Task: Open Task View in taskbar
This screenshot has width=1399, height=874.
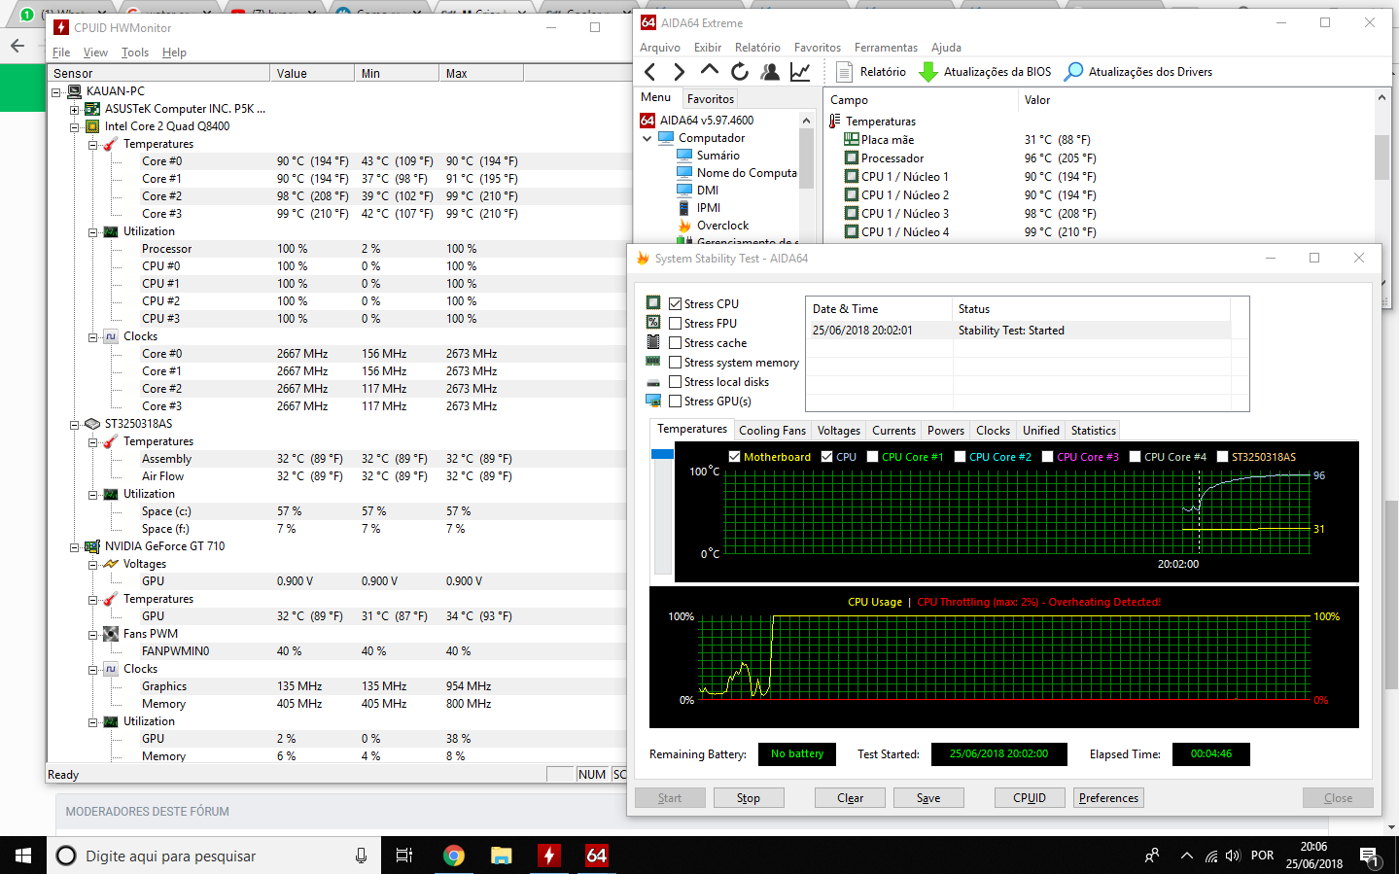Action: pos(404,856)
